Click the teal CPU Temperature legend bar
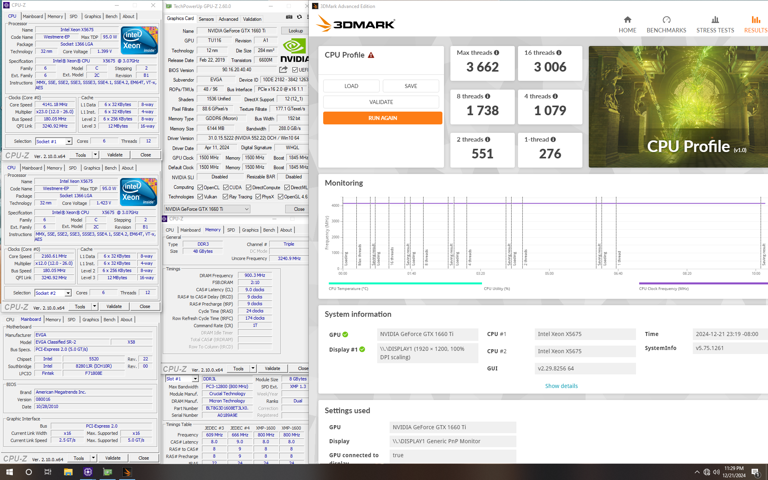The height and width of the screenshot is (480, 768). [x=405, y=283]
